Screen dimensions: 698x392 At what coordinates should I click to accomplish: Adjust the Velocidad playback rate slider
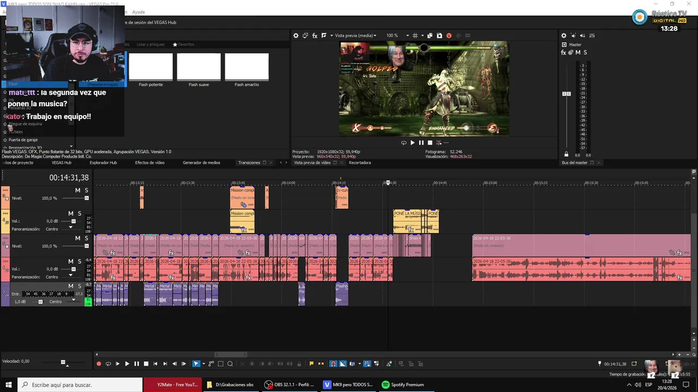point(63,362)
